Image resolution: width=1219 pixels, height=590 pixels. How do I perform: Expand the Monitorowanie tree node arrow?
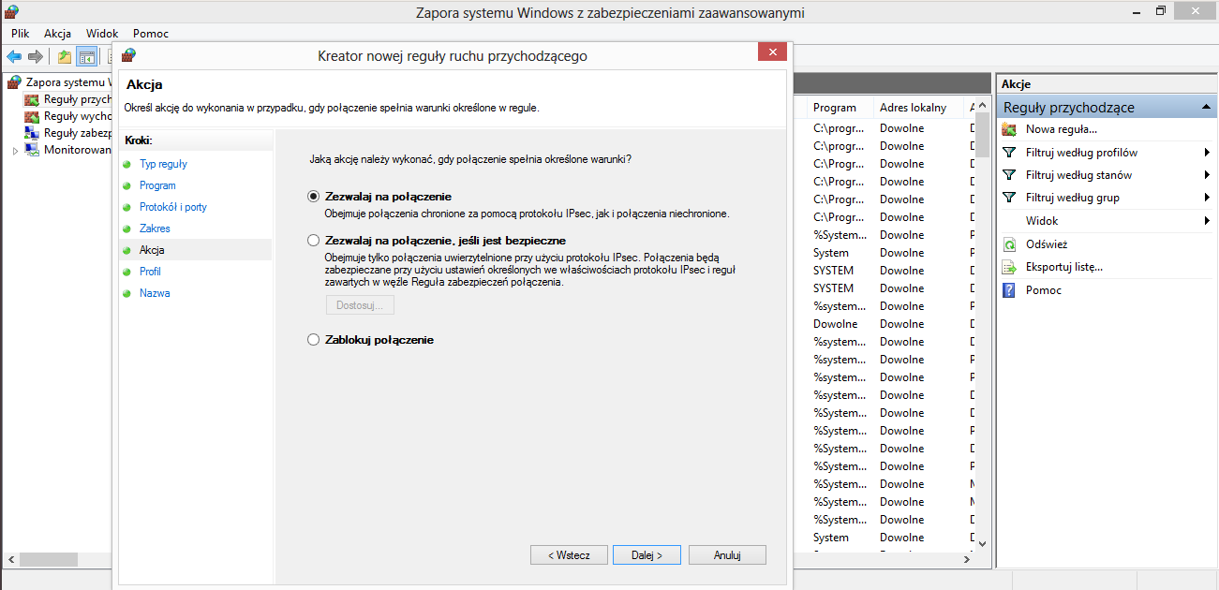tap(15, 150)
